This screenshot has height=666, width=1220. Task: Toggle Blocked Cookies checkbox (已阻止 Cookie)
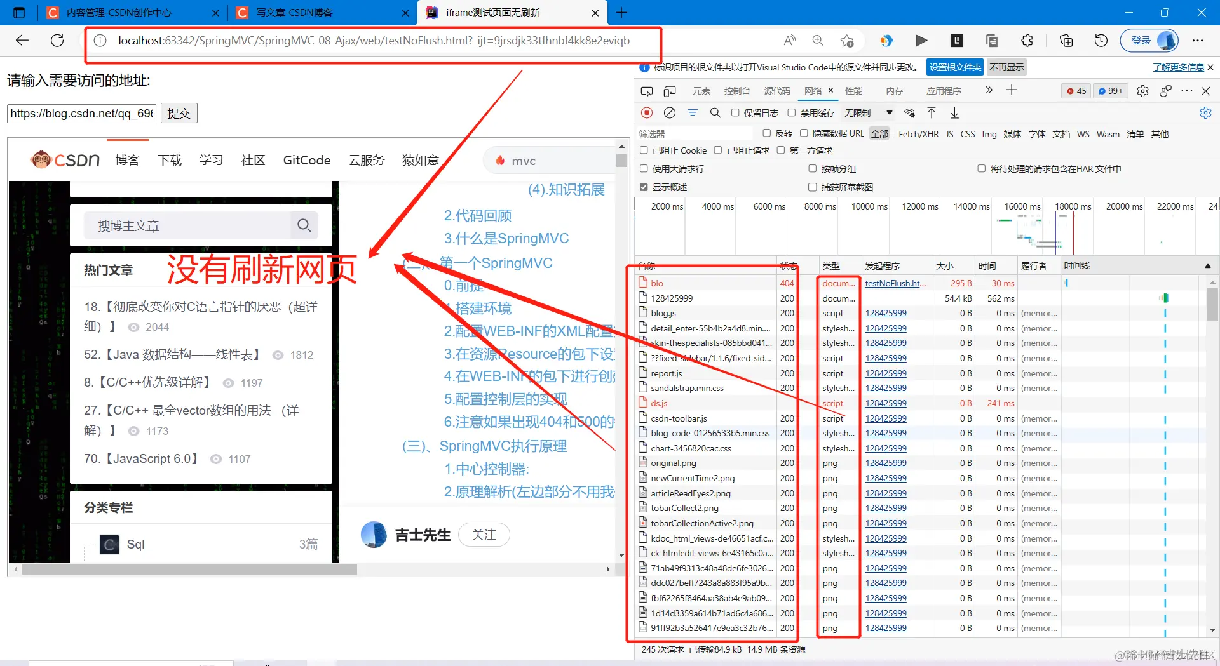(x=644, y=150)
